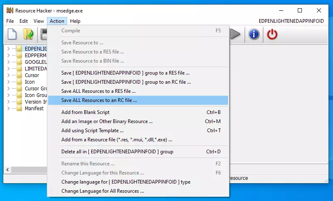Expand the Manifest tree node

(8, 108)
